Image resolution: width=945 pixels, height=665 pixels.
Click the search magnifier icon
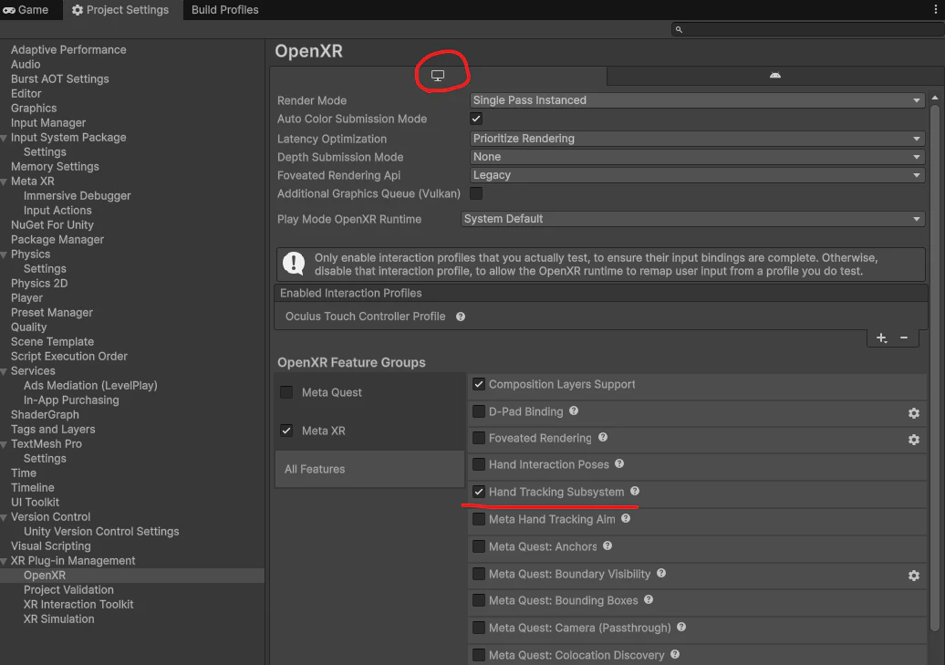(679, 29)
